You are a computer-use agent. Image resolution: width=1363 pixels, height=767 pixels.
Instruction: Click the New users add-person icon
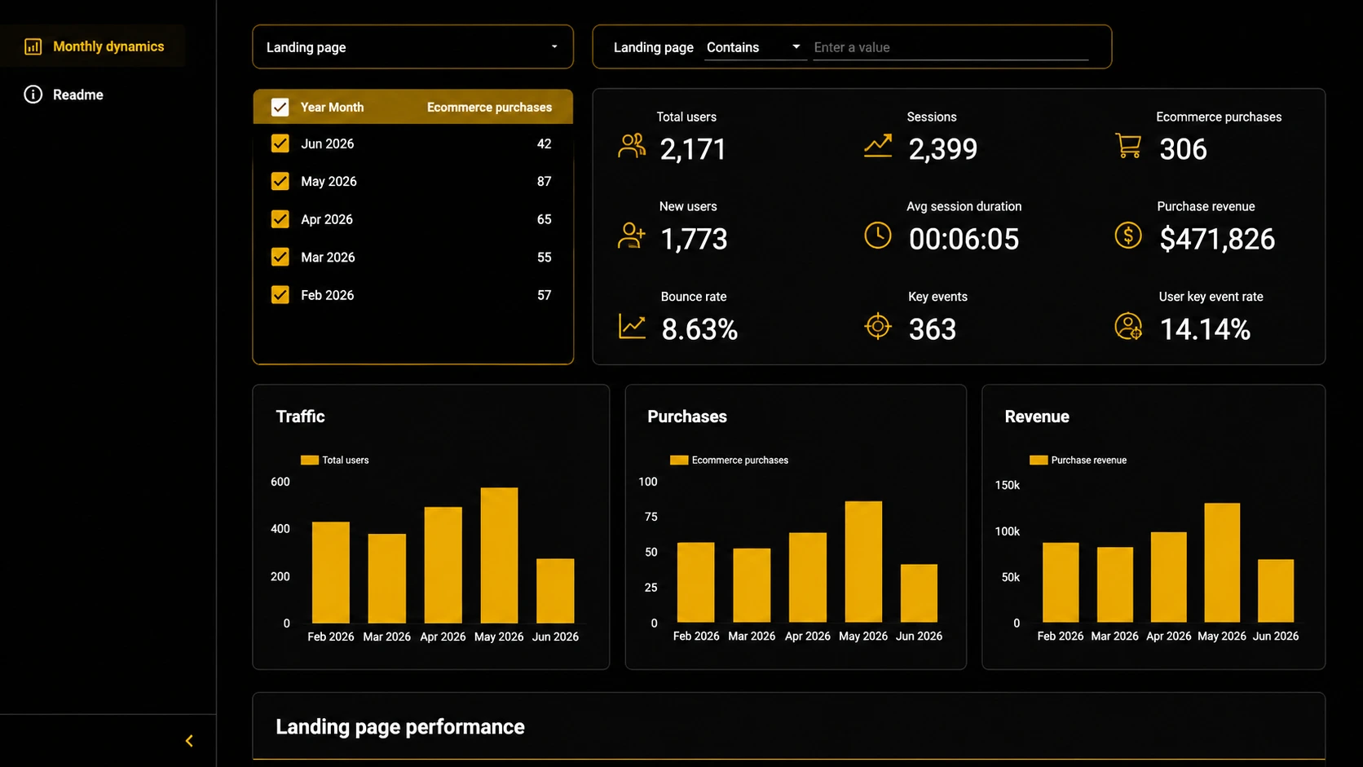tap(632, 236)
